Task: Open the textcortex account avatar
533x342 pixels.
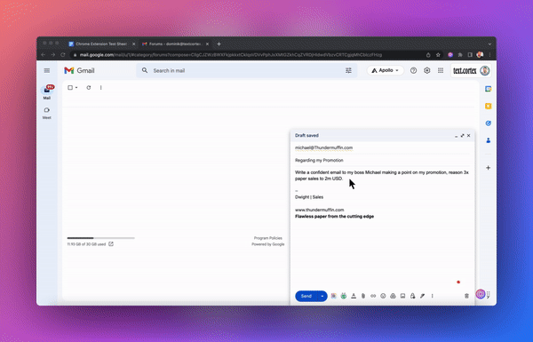Action: [485, 71]
